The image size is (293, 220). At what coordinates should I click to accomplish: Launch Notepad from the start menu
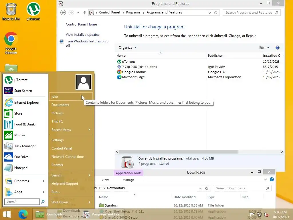click(x=25, y=168)
